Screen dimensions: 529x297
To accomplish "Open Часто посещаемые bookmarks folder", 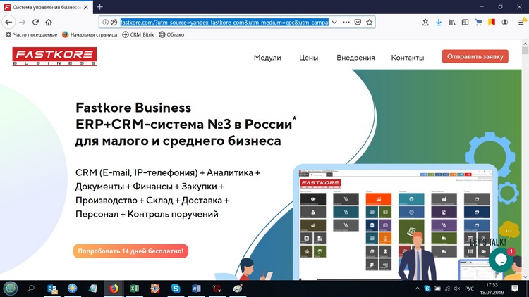I will tap(31, 34).
